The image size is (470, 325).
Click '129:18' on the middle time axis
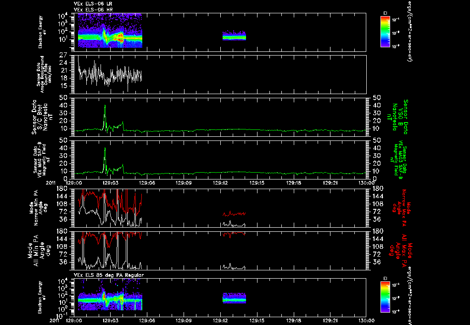[x=293, y=183]
